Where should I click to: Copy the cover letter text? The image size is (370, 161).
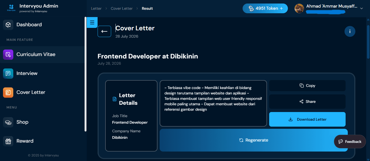click(307, 86)
